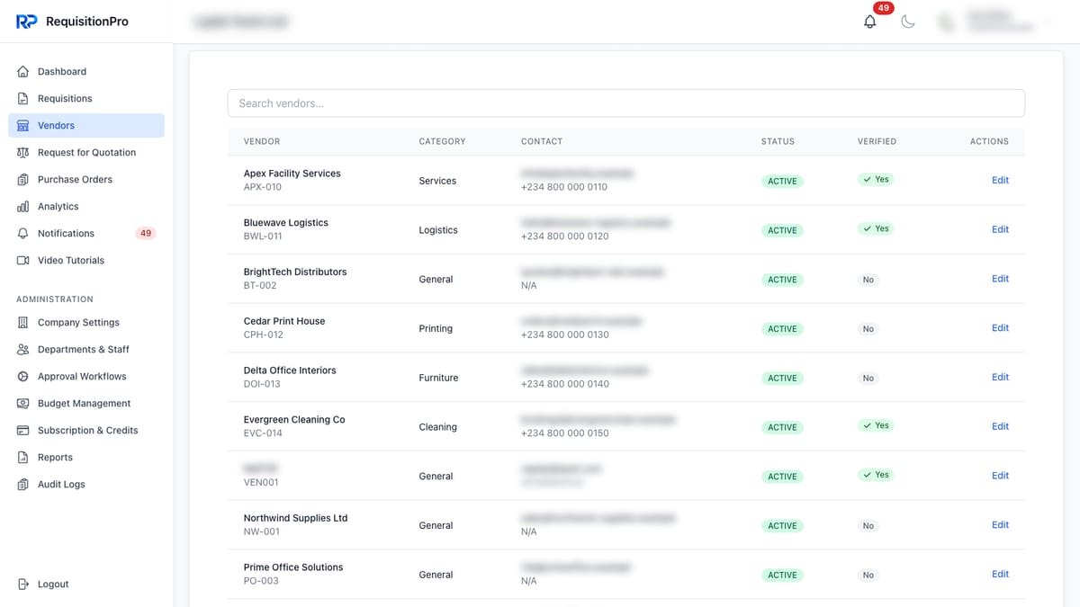The width and height of the screenshot is (1080, 607).
Task: Click the Printing category cell
Action: (x=436, y=329)
